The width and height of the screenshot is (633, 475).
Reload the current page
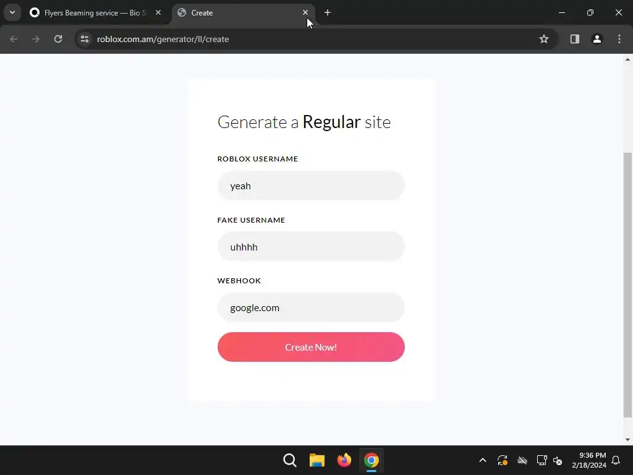[x=58, y=39]
